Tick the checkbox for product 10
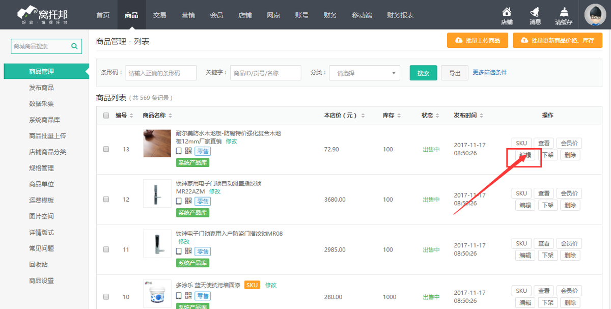Screen dimensions: 611x309 pos(106,297)
